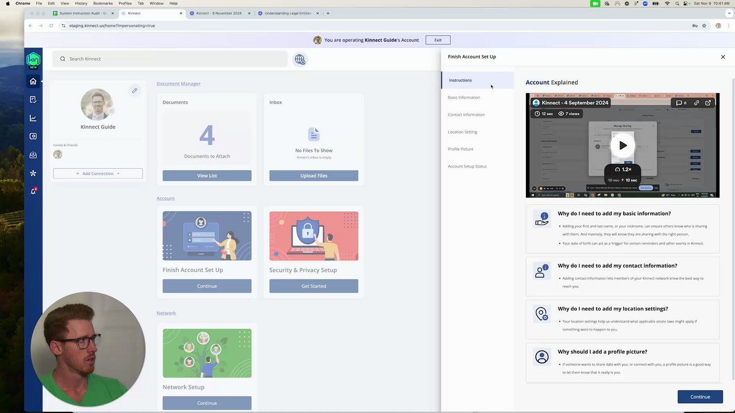Open the Chrome Bookmarks menu
735x413 pixels.
coord(103,3)
